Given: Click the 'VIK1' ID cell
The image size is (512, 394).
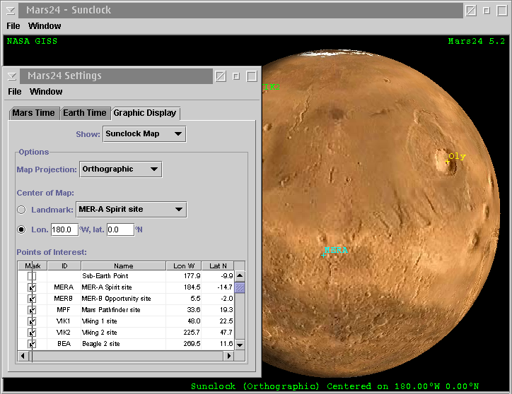Looking at the screenshot, I should click(64, 321).
